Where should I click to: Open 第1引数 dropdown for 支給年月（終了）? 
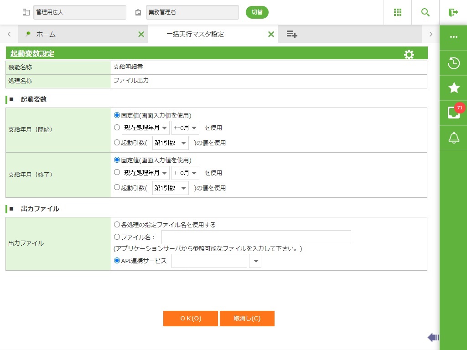tap(170, 188)
